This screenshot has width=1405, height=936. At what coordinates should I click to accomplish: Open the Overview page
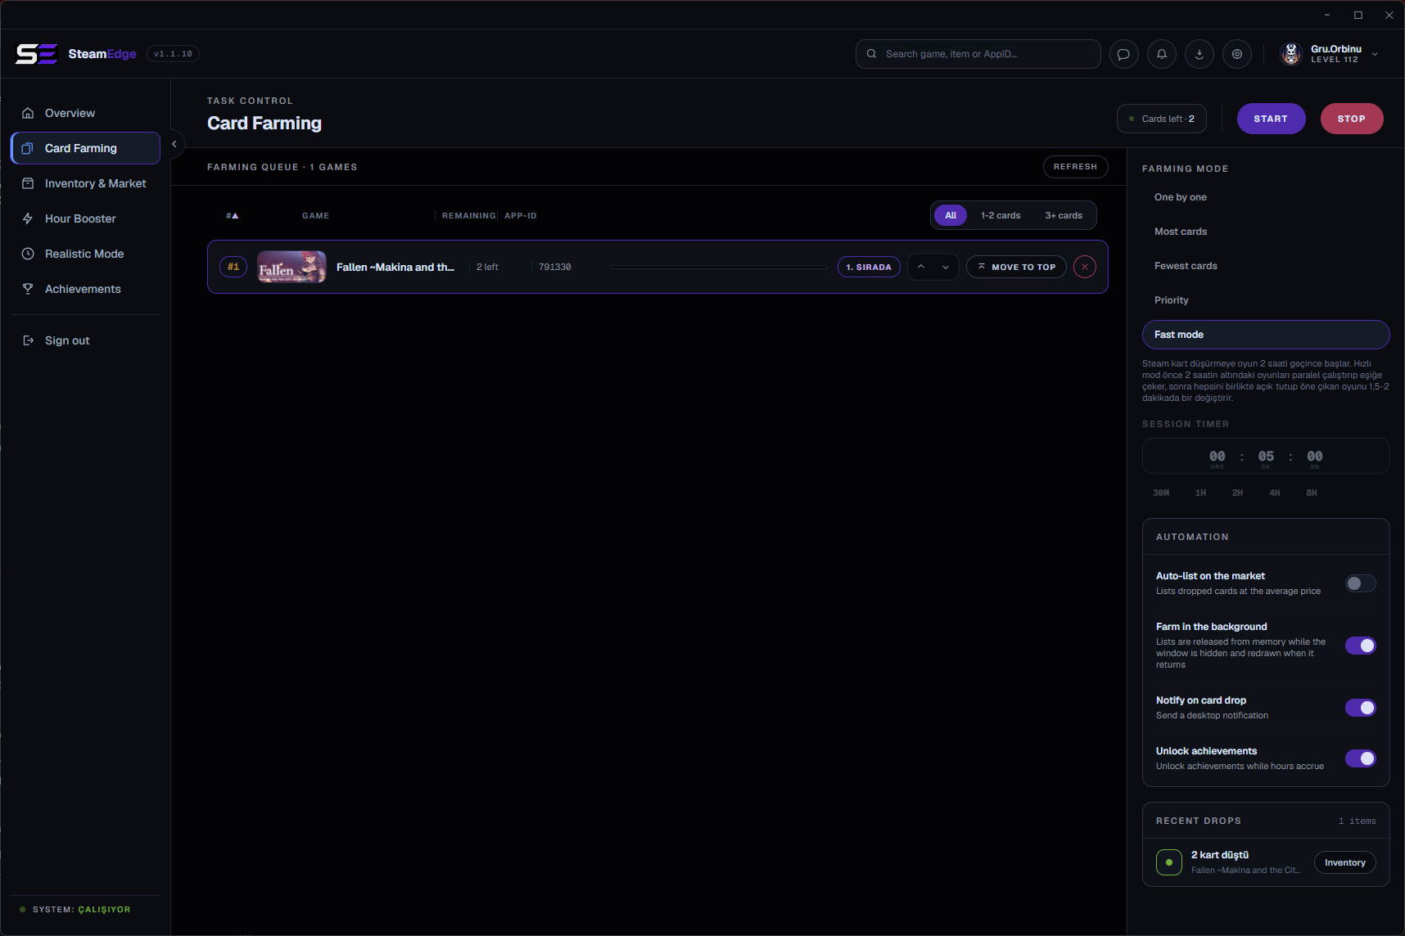(85, 113)
